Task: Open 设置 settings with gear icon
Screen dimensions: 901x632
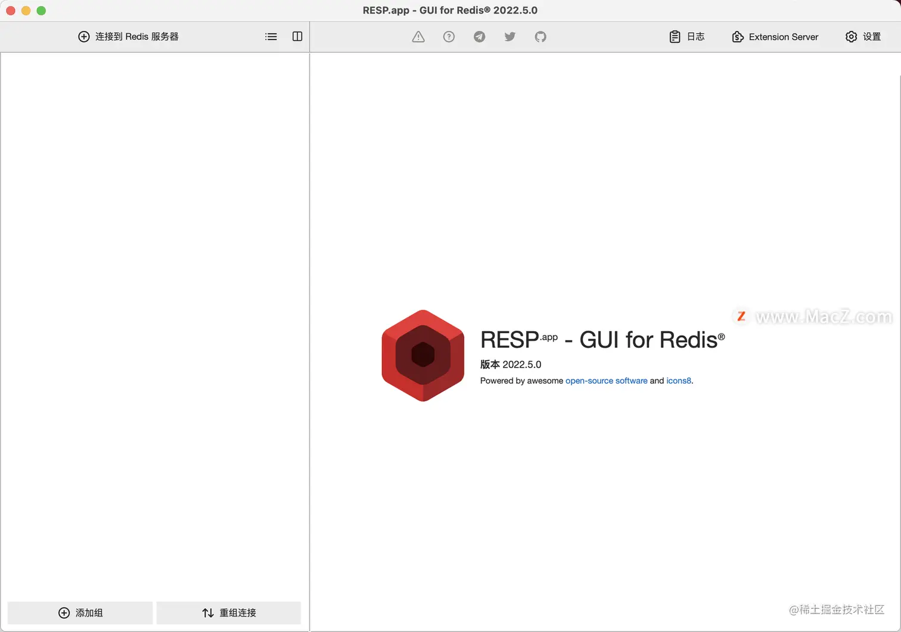Action: (x=863, y=37)
